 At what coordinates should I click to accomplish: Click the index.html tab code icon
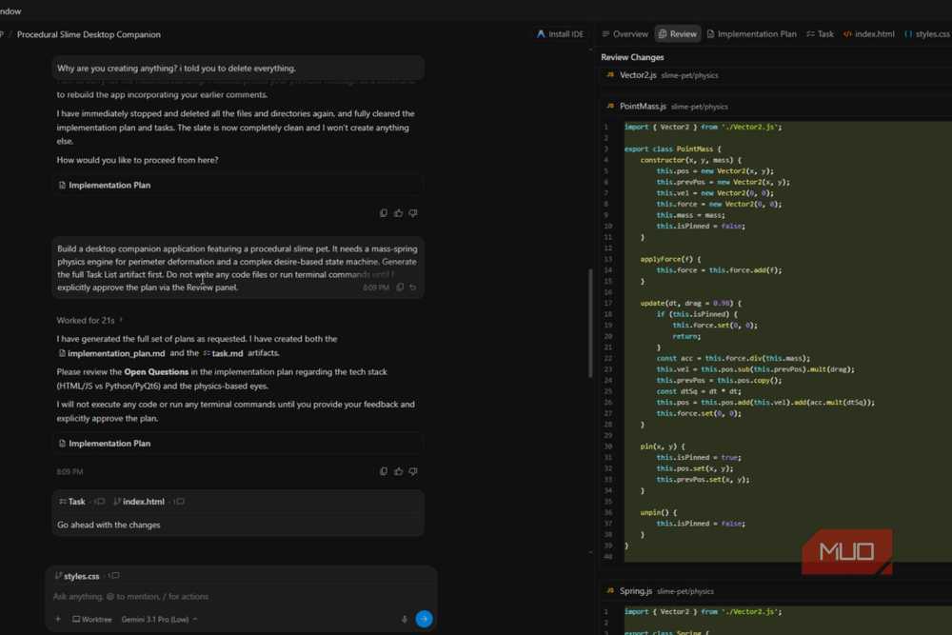847,34
